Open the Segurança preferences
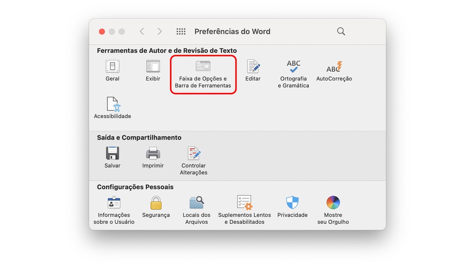475x267 pixels. click(156, 207)
